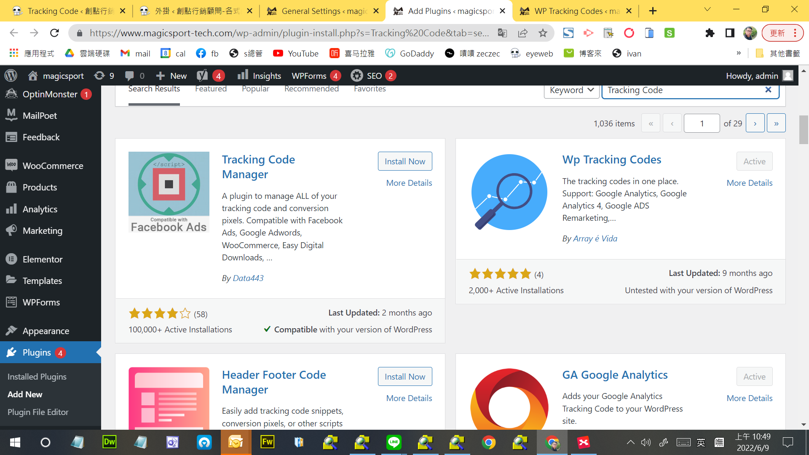Open the browser extensions puzzle icon
Screen dimensions: 809x455
click(x=710, y=33)
